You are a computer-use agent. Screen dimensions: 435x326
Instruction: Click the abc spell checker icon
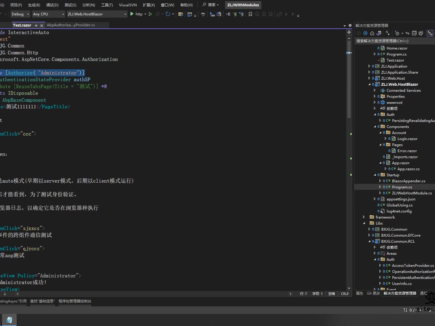pyautogui.click(x=203, y=14)
